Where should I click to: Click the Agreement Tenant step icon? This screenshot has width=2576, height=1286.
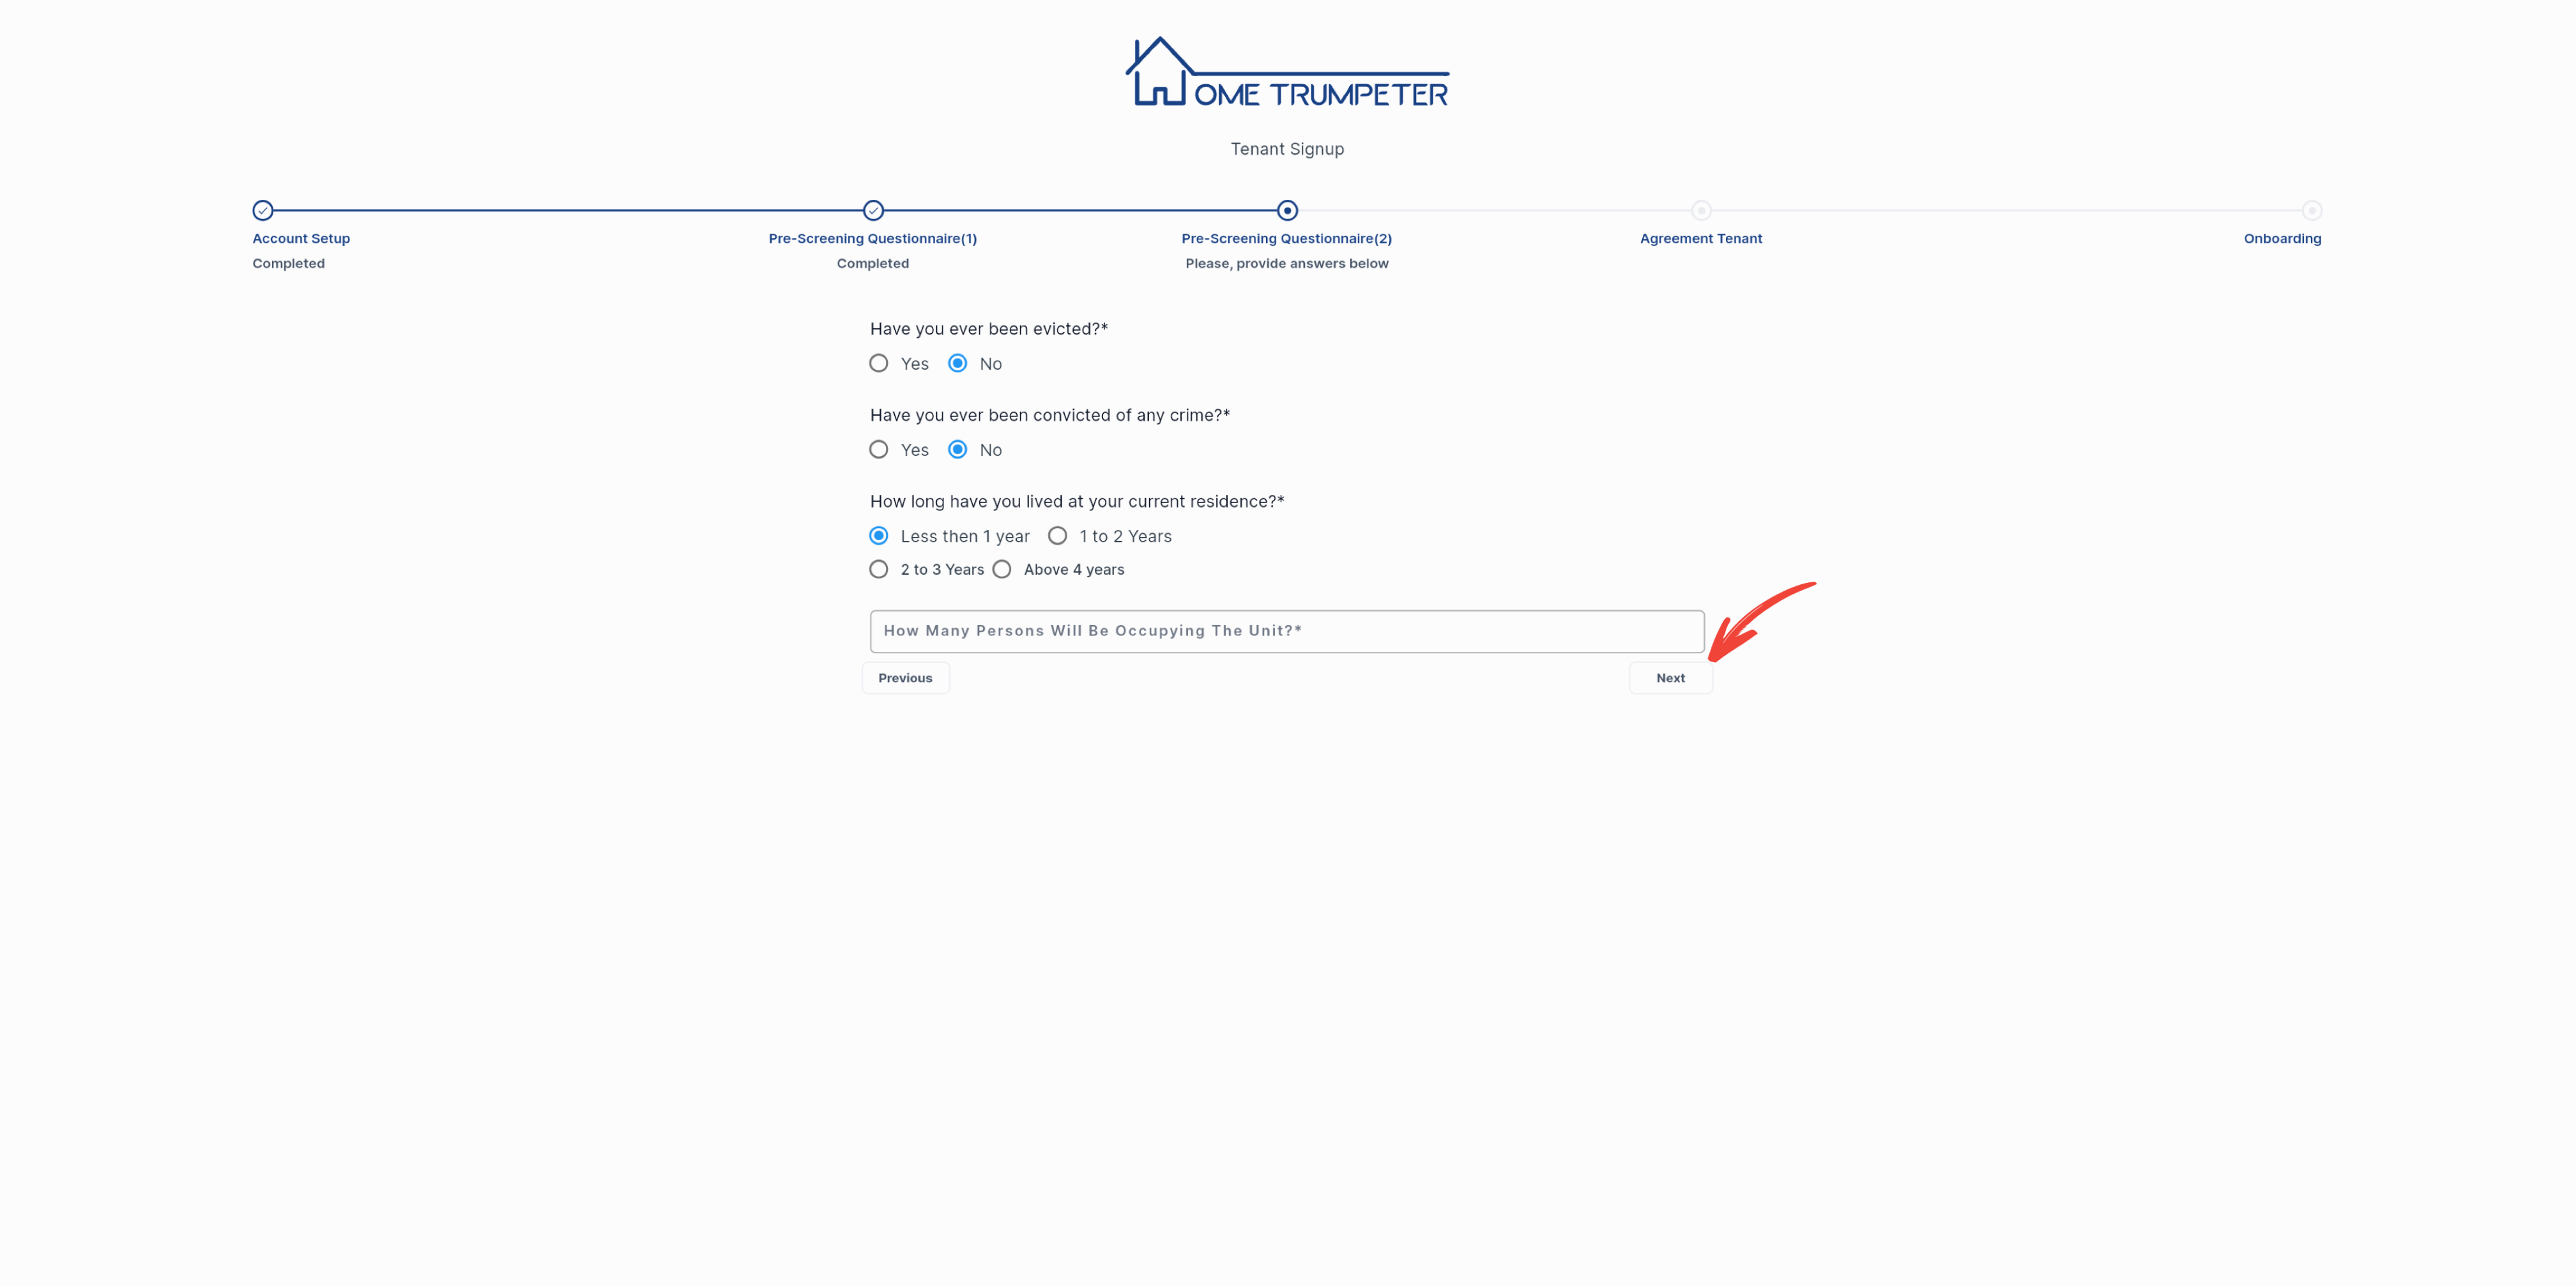(1700, 210)
